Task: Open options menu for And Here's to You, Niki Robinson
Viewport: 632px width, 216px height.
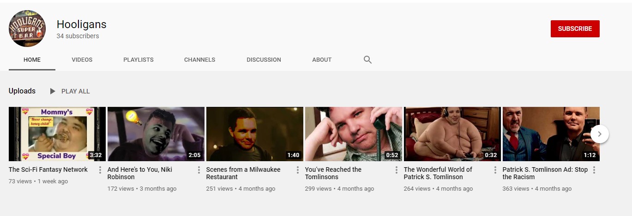Action: (x=199, y=170)
